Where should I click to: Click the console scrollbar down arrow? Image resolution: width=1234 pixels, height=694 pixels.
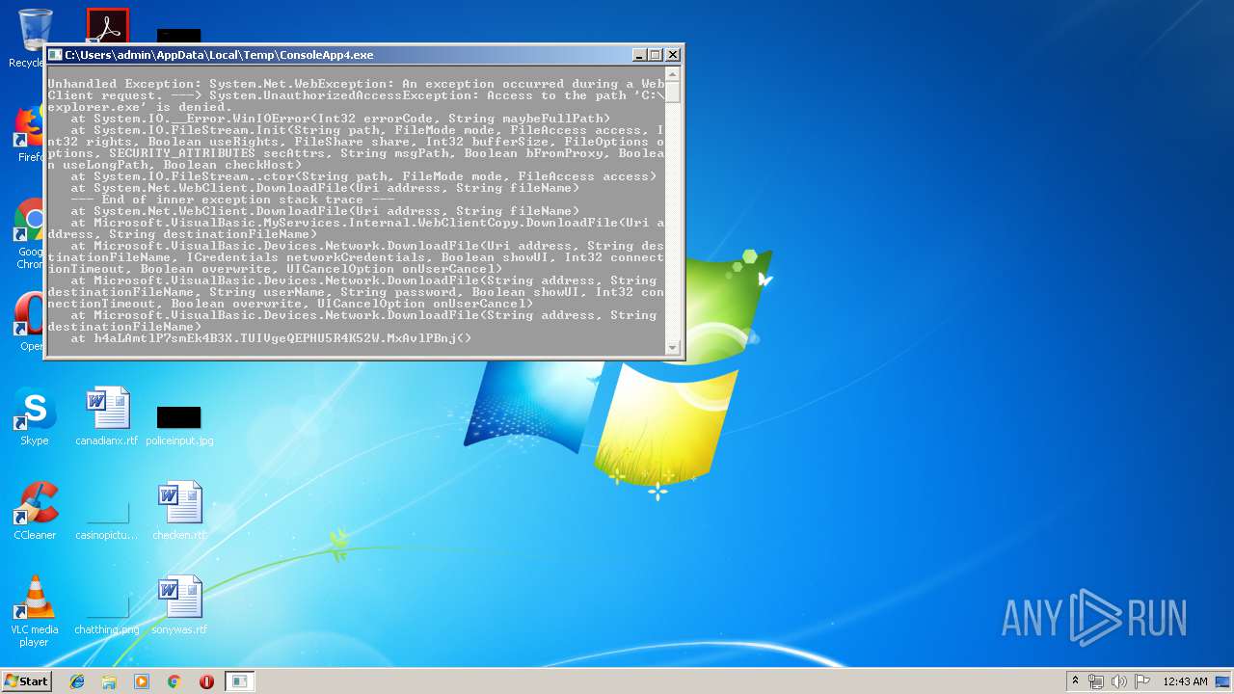click(673, 346)
